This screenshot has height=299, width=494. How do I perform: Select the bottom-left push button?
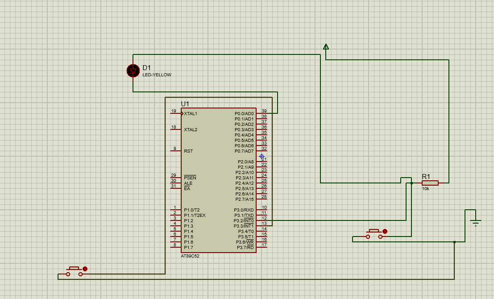coord(74,271)
